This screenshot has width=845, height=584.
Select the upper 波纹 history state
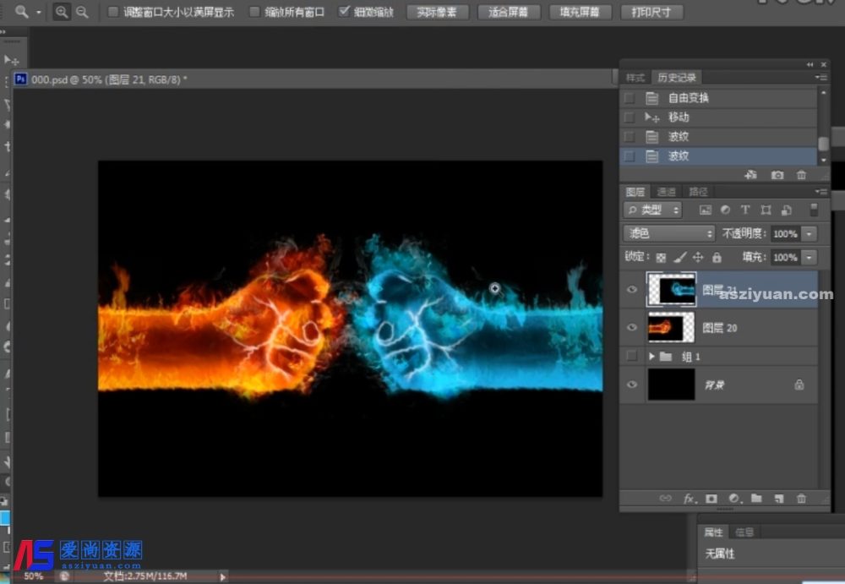click(718, 137)
